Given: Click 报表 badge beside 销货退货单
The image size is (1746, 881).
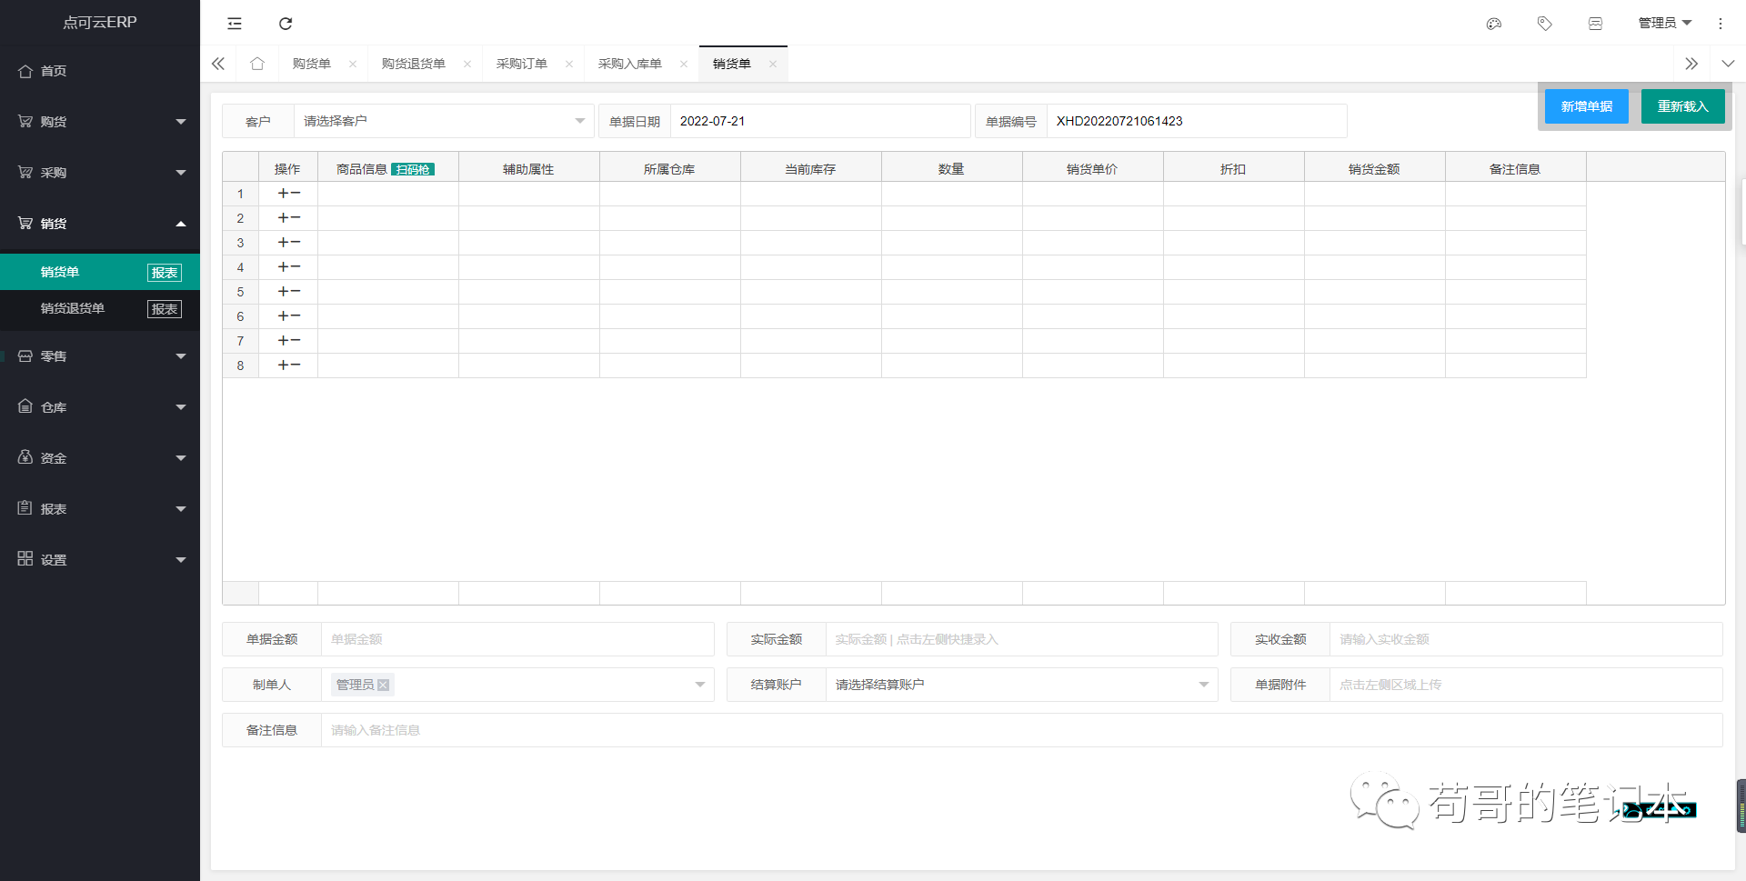Looking at the screenshot, I should point(165,309).
